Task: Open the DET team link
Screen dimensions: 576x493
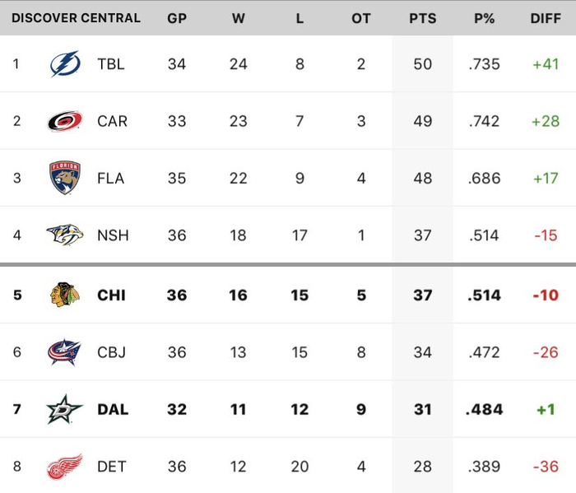Action: click(111, 467)
